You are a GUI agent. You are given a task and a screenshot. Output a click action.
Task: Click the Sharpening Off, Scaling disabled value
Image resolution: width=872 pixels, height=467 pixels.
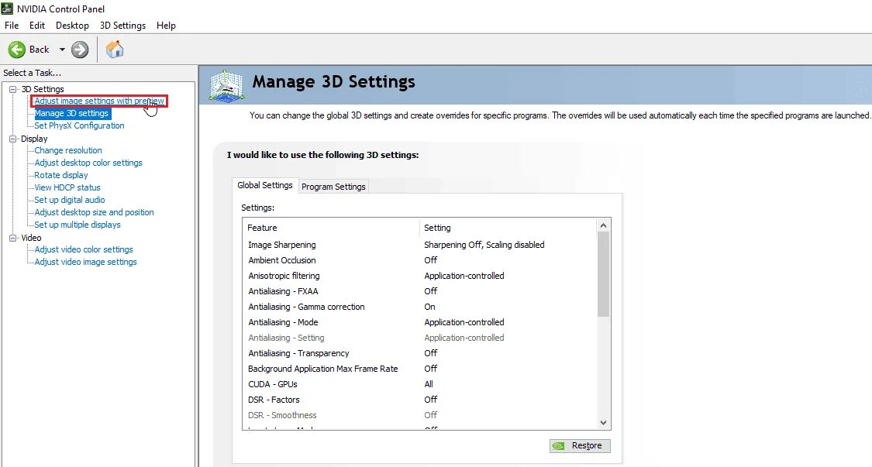tap(484, 246)
